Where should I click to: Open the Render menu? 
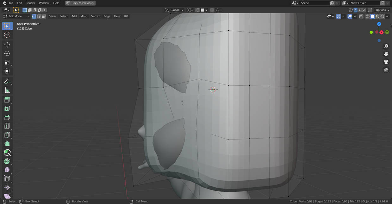(x=30, y=3)
